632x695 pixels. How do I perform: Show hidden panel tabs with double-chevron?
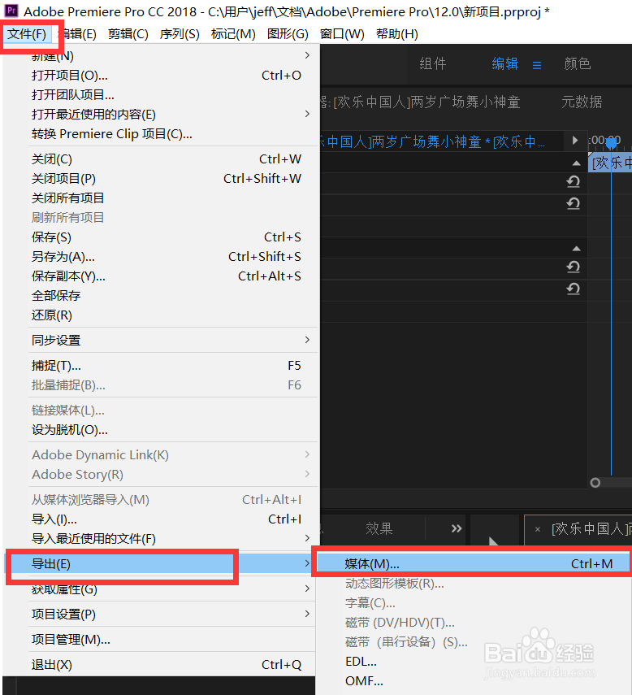457,528
